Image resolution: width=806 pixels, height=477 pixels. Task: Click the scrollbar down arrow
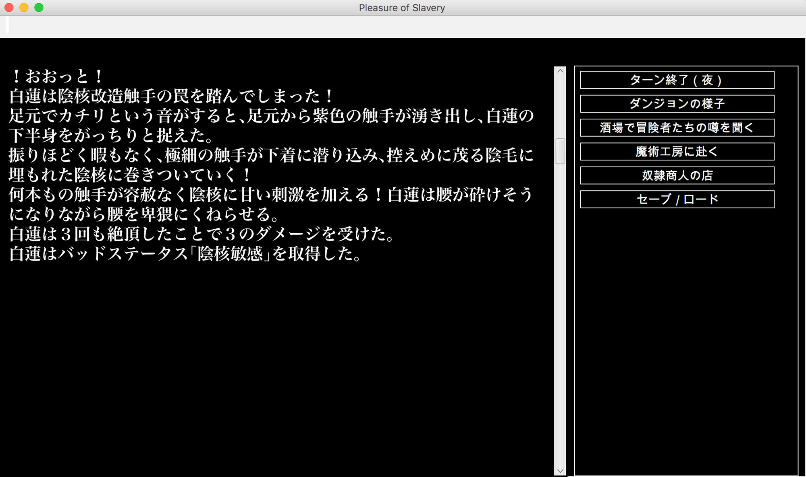(x=560, y=471)
